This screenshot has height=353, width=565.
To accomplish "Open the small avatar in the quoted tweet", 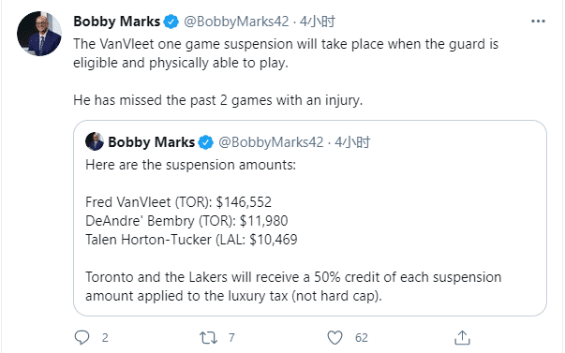I will pos(95,141).
